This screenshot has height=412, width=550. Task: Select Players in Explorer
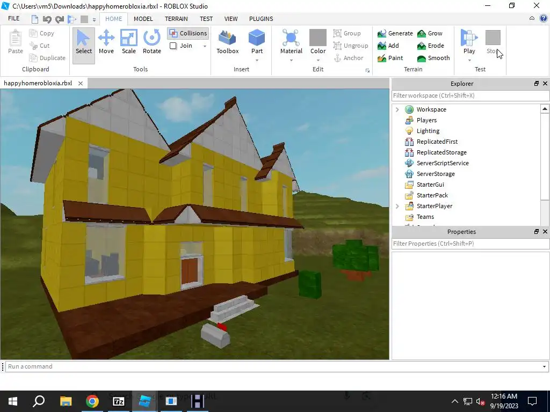pos(426,120)
